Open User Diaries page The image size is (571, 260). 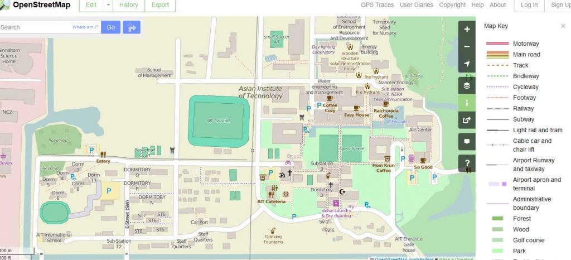417,4
